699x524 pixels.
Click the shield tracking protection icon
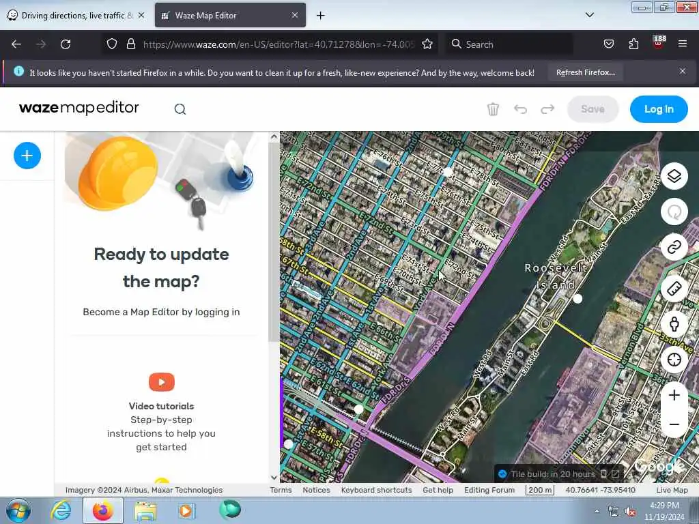112,44
